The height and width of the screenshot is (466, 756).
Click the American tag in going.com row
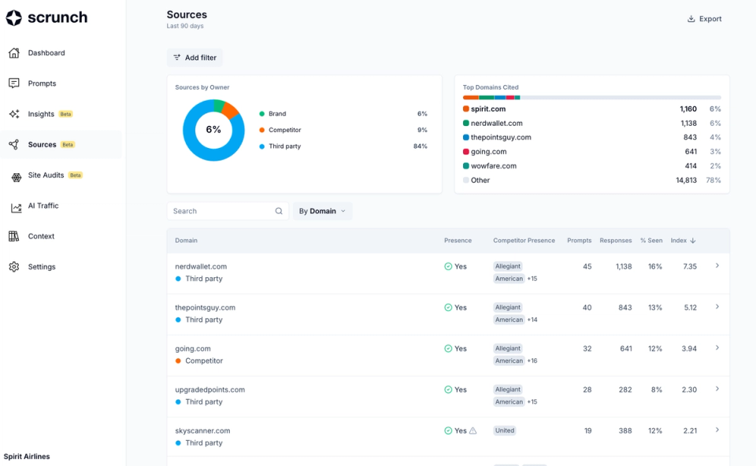coord(509,361)
